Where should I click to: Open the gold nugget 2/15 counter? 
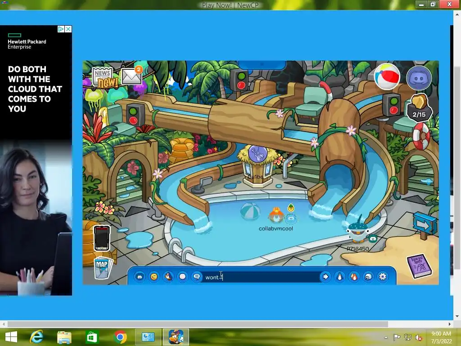[419, 107]
